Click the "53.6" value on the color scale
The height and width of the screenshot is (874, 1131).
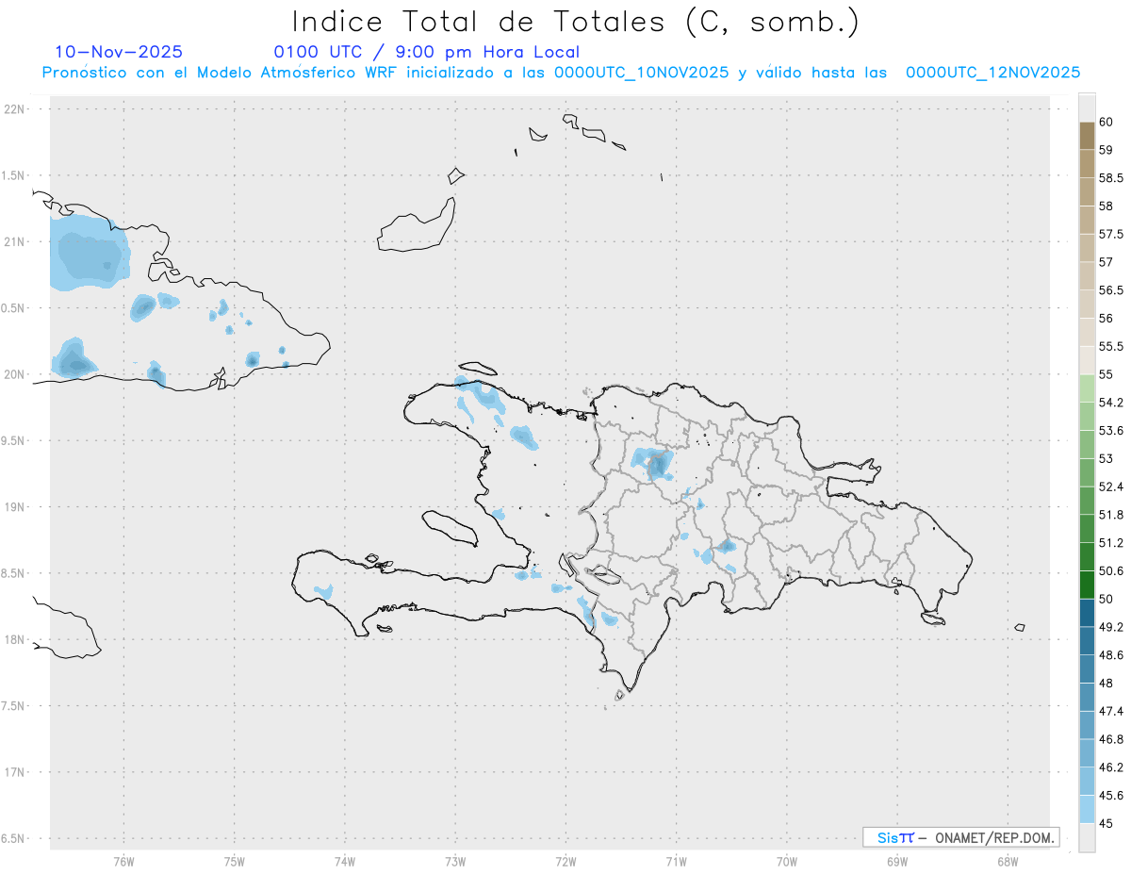coord(1110,430)
